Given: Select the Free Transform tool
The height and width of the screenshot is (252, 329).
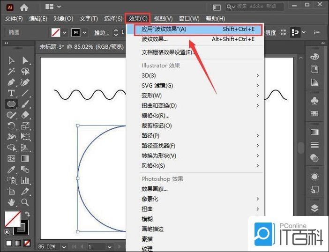Looking at the screenshot, I should [25, 137].
